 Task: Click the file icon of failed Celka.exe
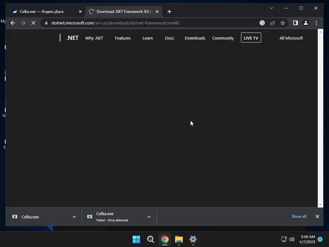coord(90,216)
